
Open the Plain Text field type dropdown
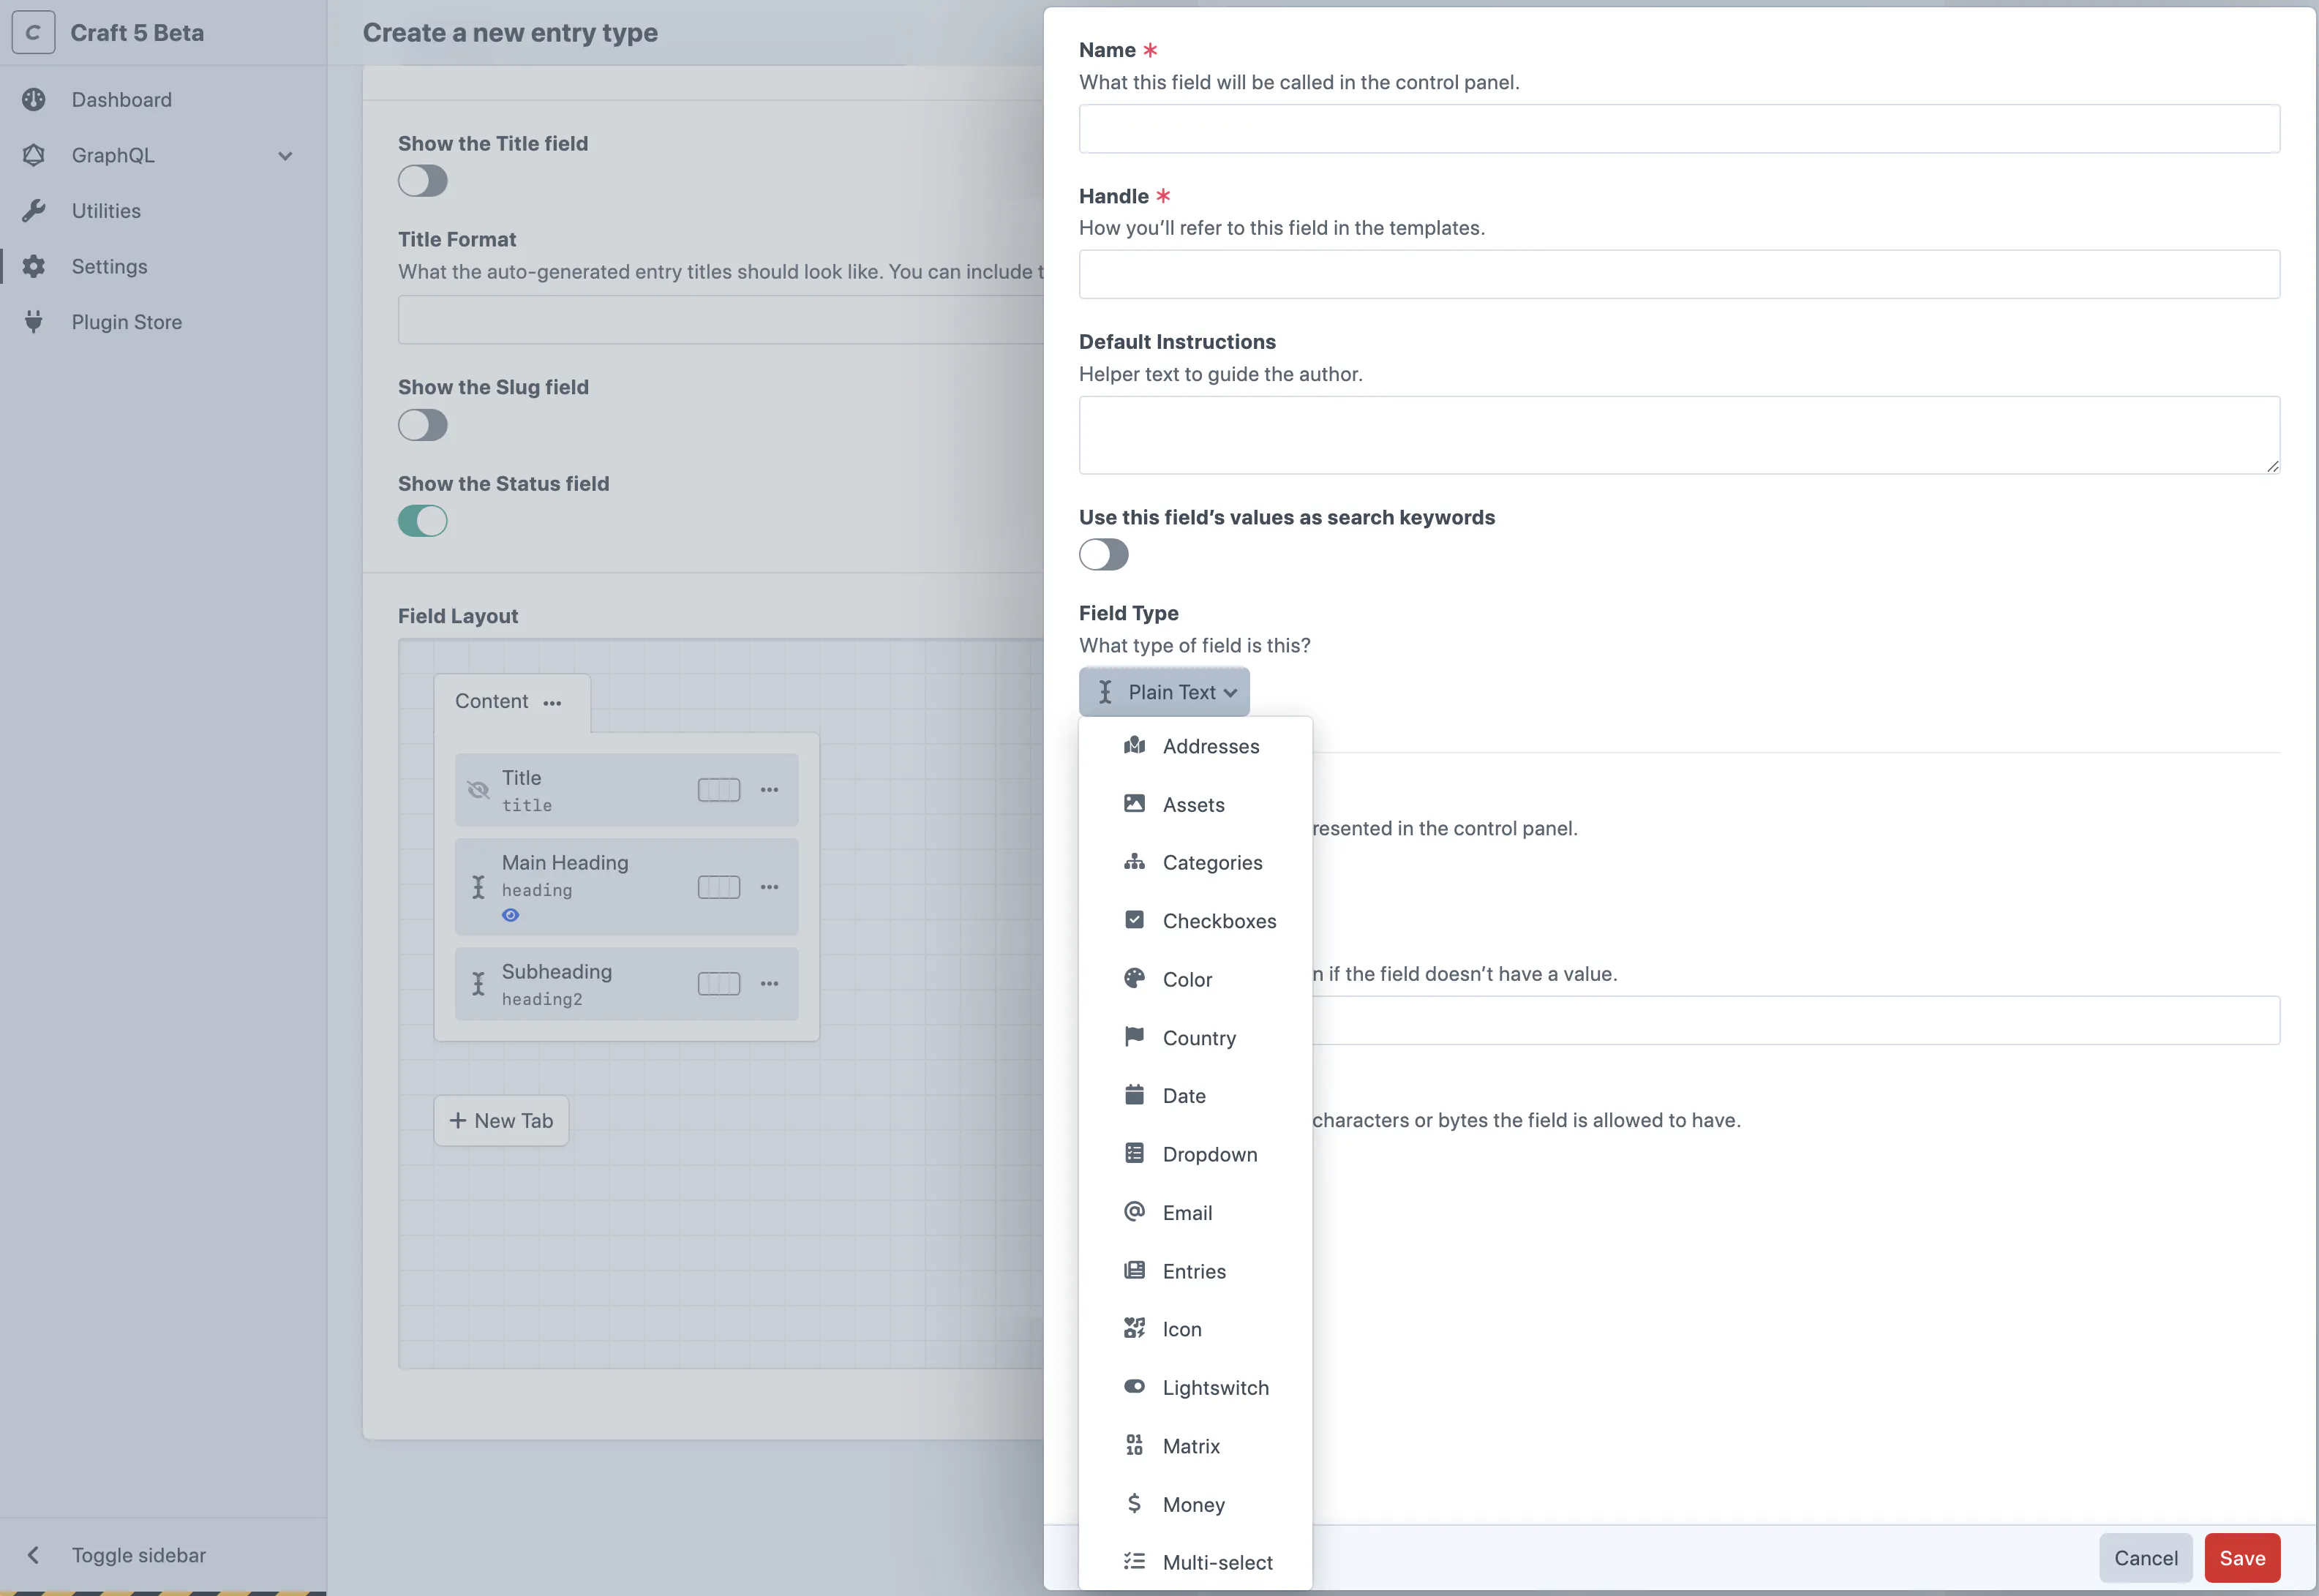(1164, 692)
